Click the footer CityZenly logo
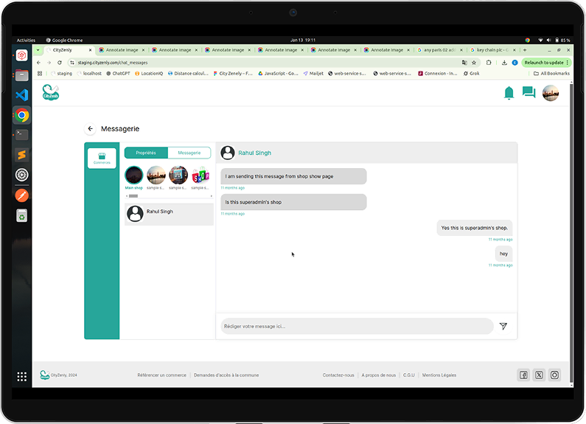 pyautogui.click(x=44, y=375)
